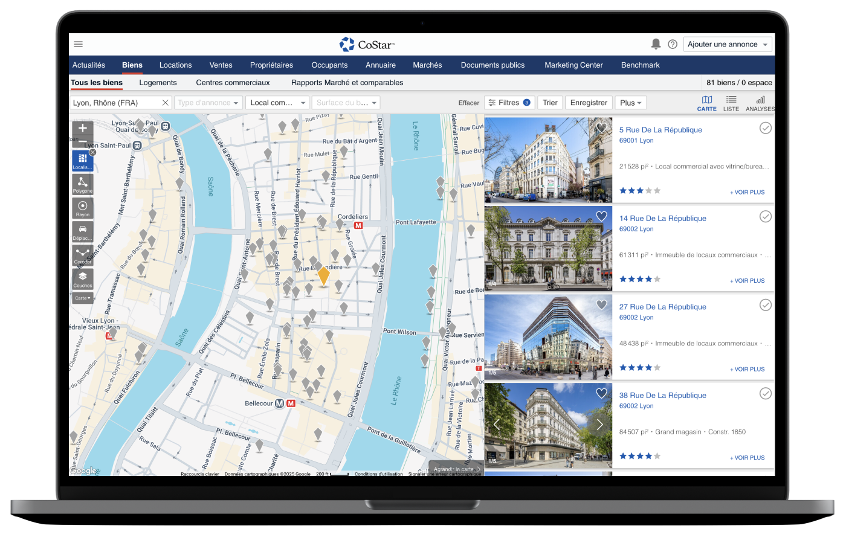This screenshot has height=540, width=846.
Task: Open the hamburger menu icon
Action: coord(79,44)
